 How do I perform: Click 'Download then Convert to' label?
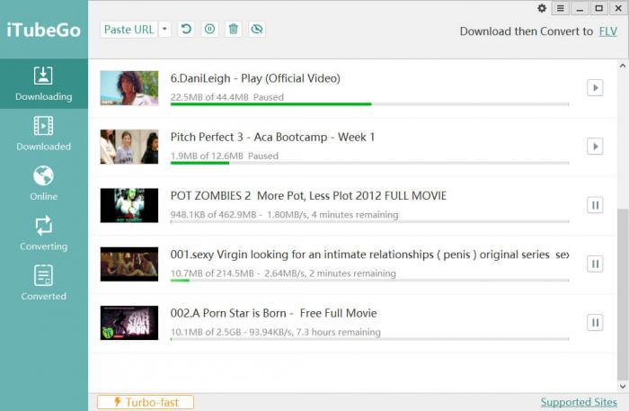click(527, 31)
